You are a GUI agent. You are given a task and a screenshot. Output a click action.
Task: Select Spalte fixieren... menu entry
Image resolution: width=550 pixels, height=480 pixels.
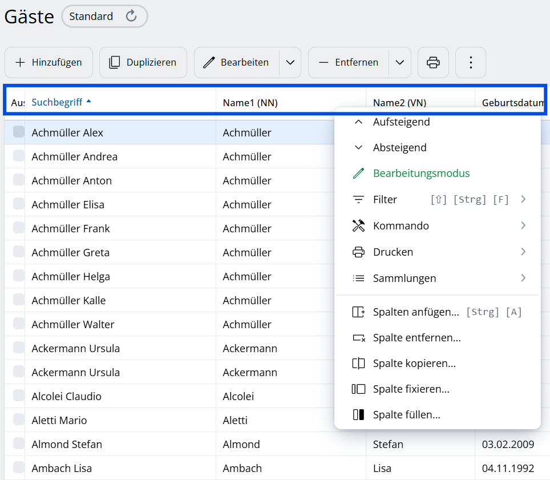tap(438, 389)
